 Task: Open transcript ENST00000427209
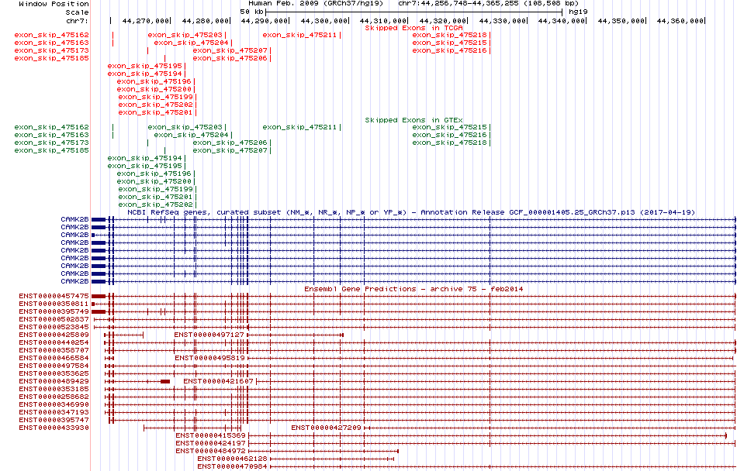point(326,428)
